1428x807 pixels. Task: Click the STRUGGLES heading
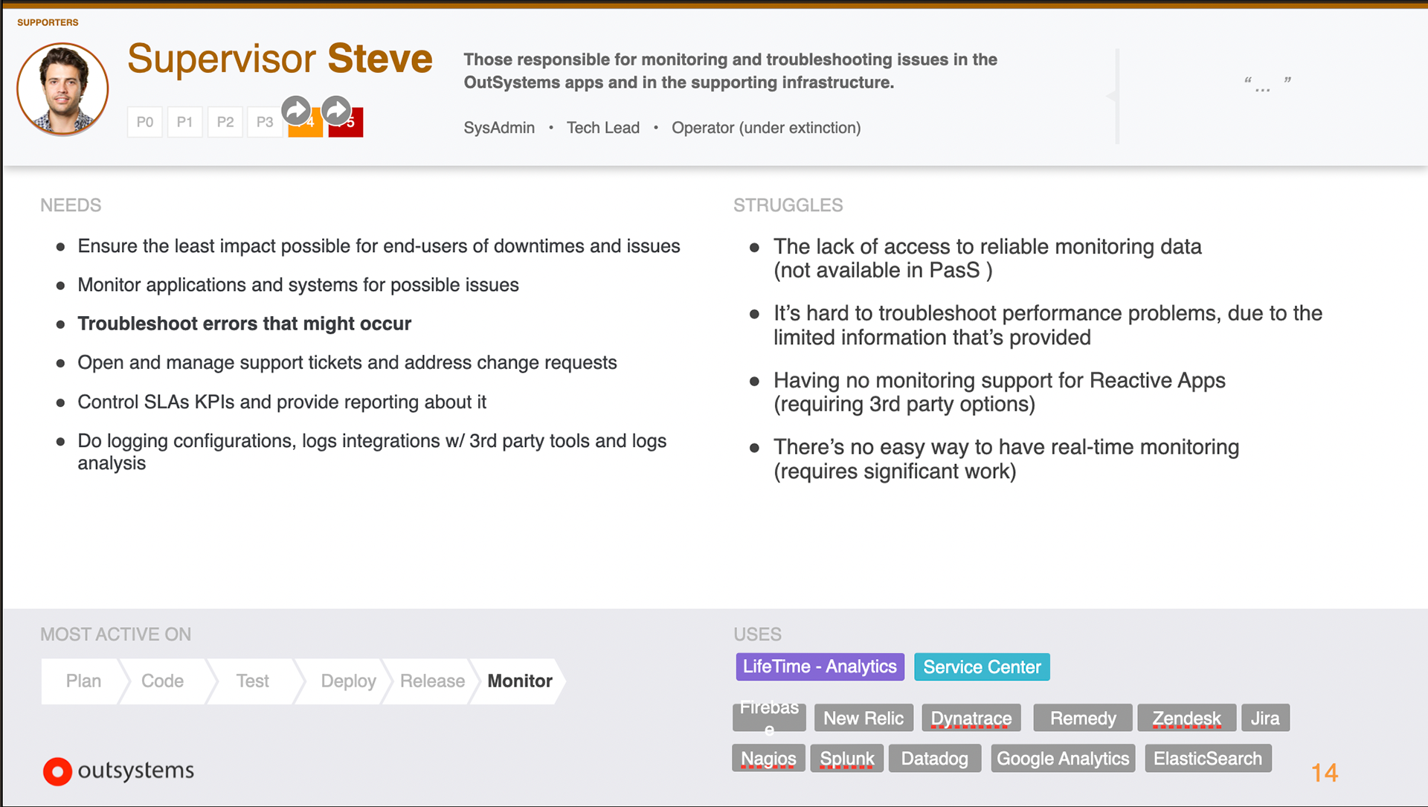click(x=788, y=205)
